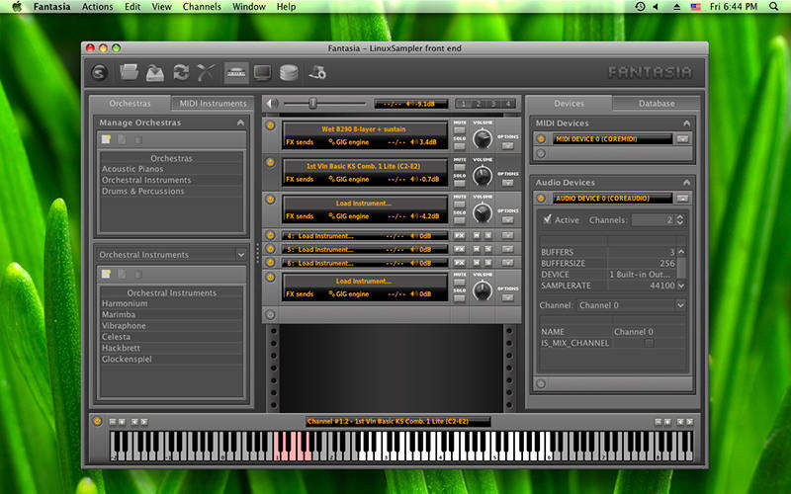
Task: Open the instruments database cylinder icon
Action: tap(289, 73)
